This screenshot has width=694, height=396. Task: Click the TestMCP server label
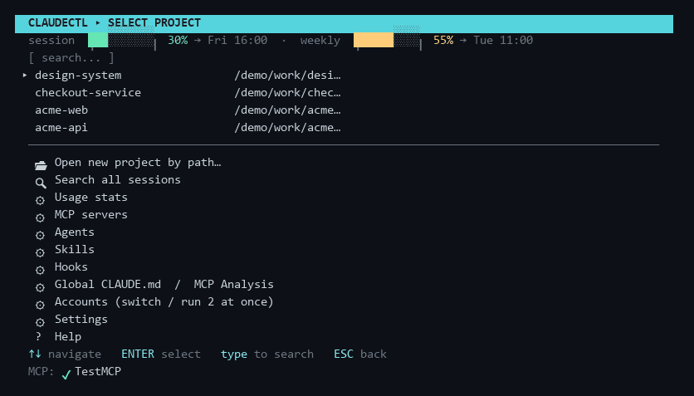pos(98,372)
